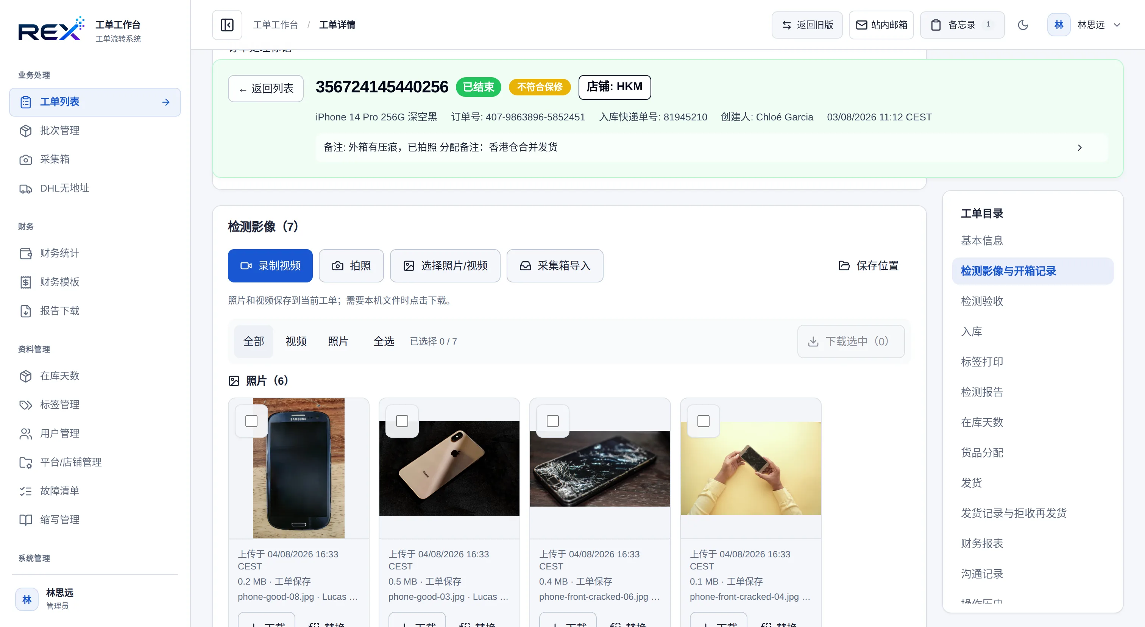Click the 录制视频 button
The width and height of the screenshot is (1145, 627).
coord(270,266)
